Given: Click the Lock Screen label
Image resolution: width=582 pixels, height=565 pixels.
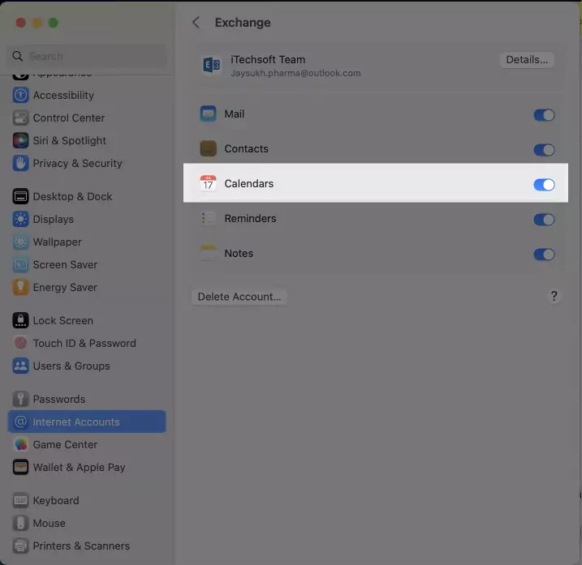Looking at the screenshot, I should [63, 320].
